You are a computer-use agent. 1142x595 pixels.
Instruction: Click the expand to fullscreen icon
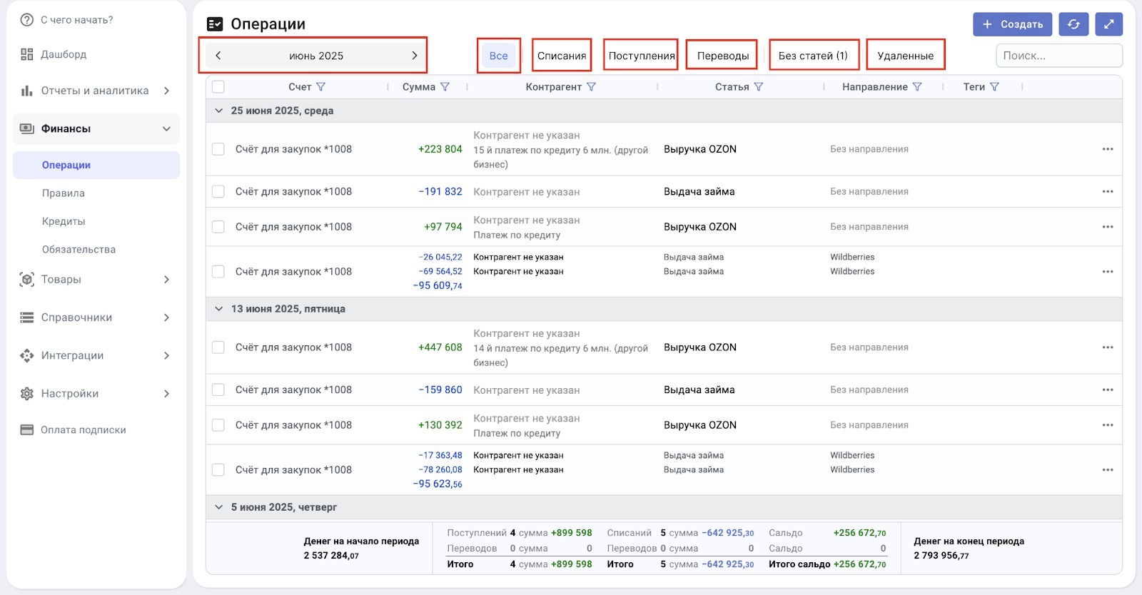[1108, 24]
